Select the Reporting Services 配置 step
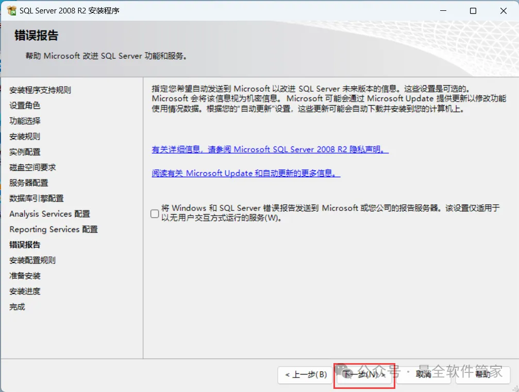The image size is (519, 392). point(54,230)
